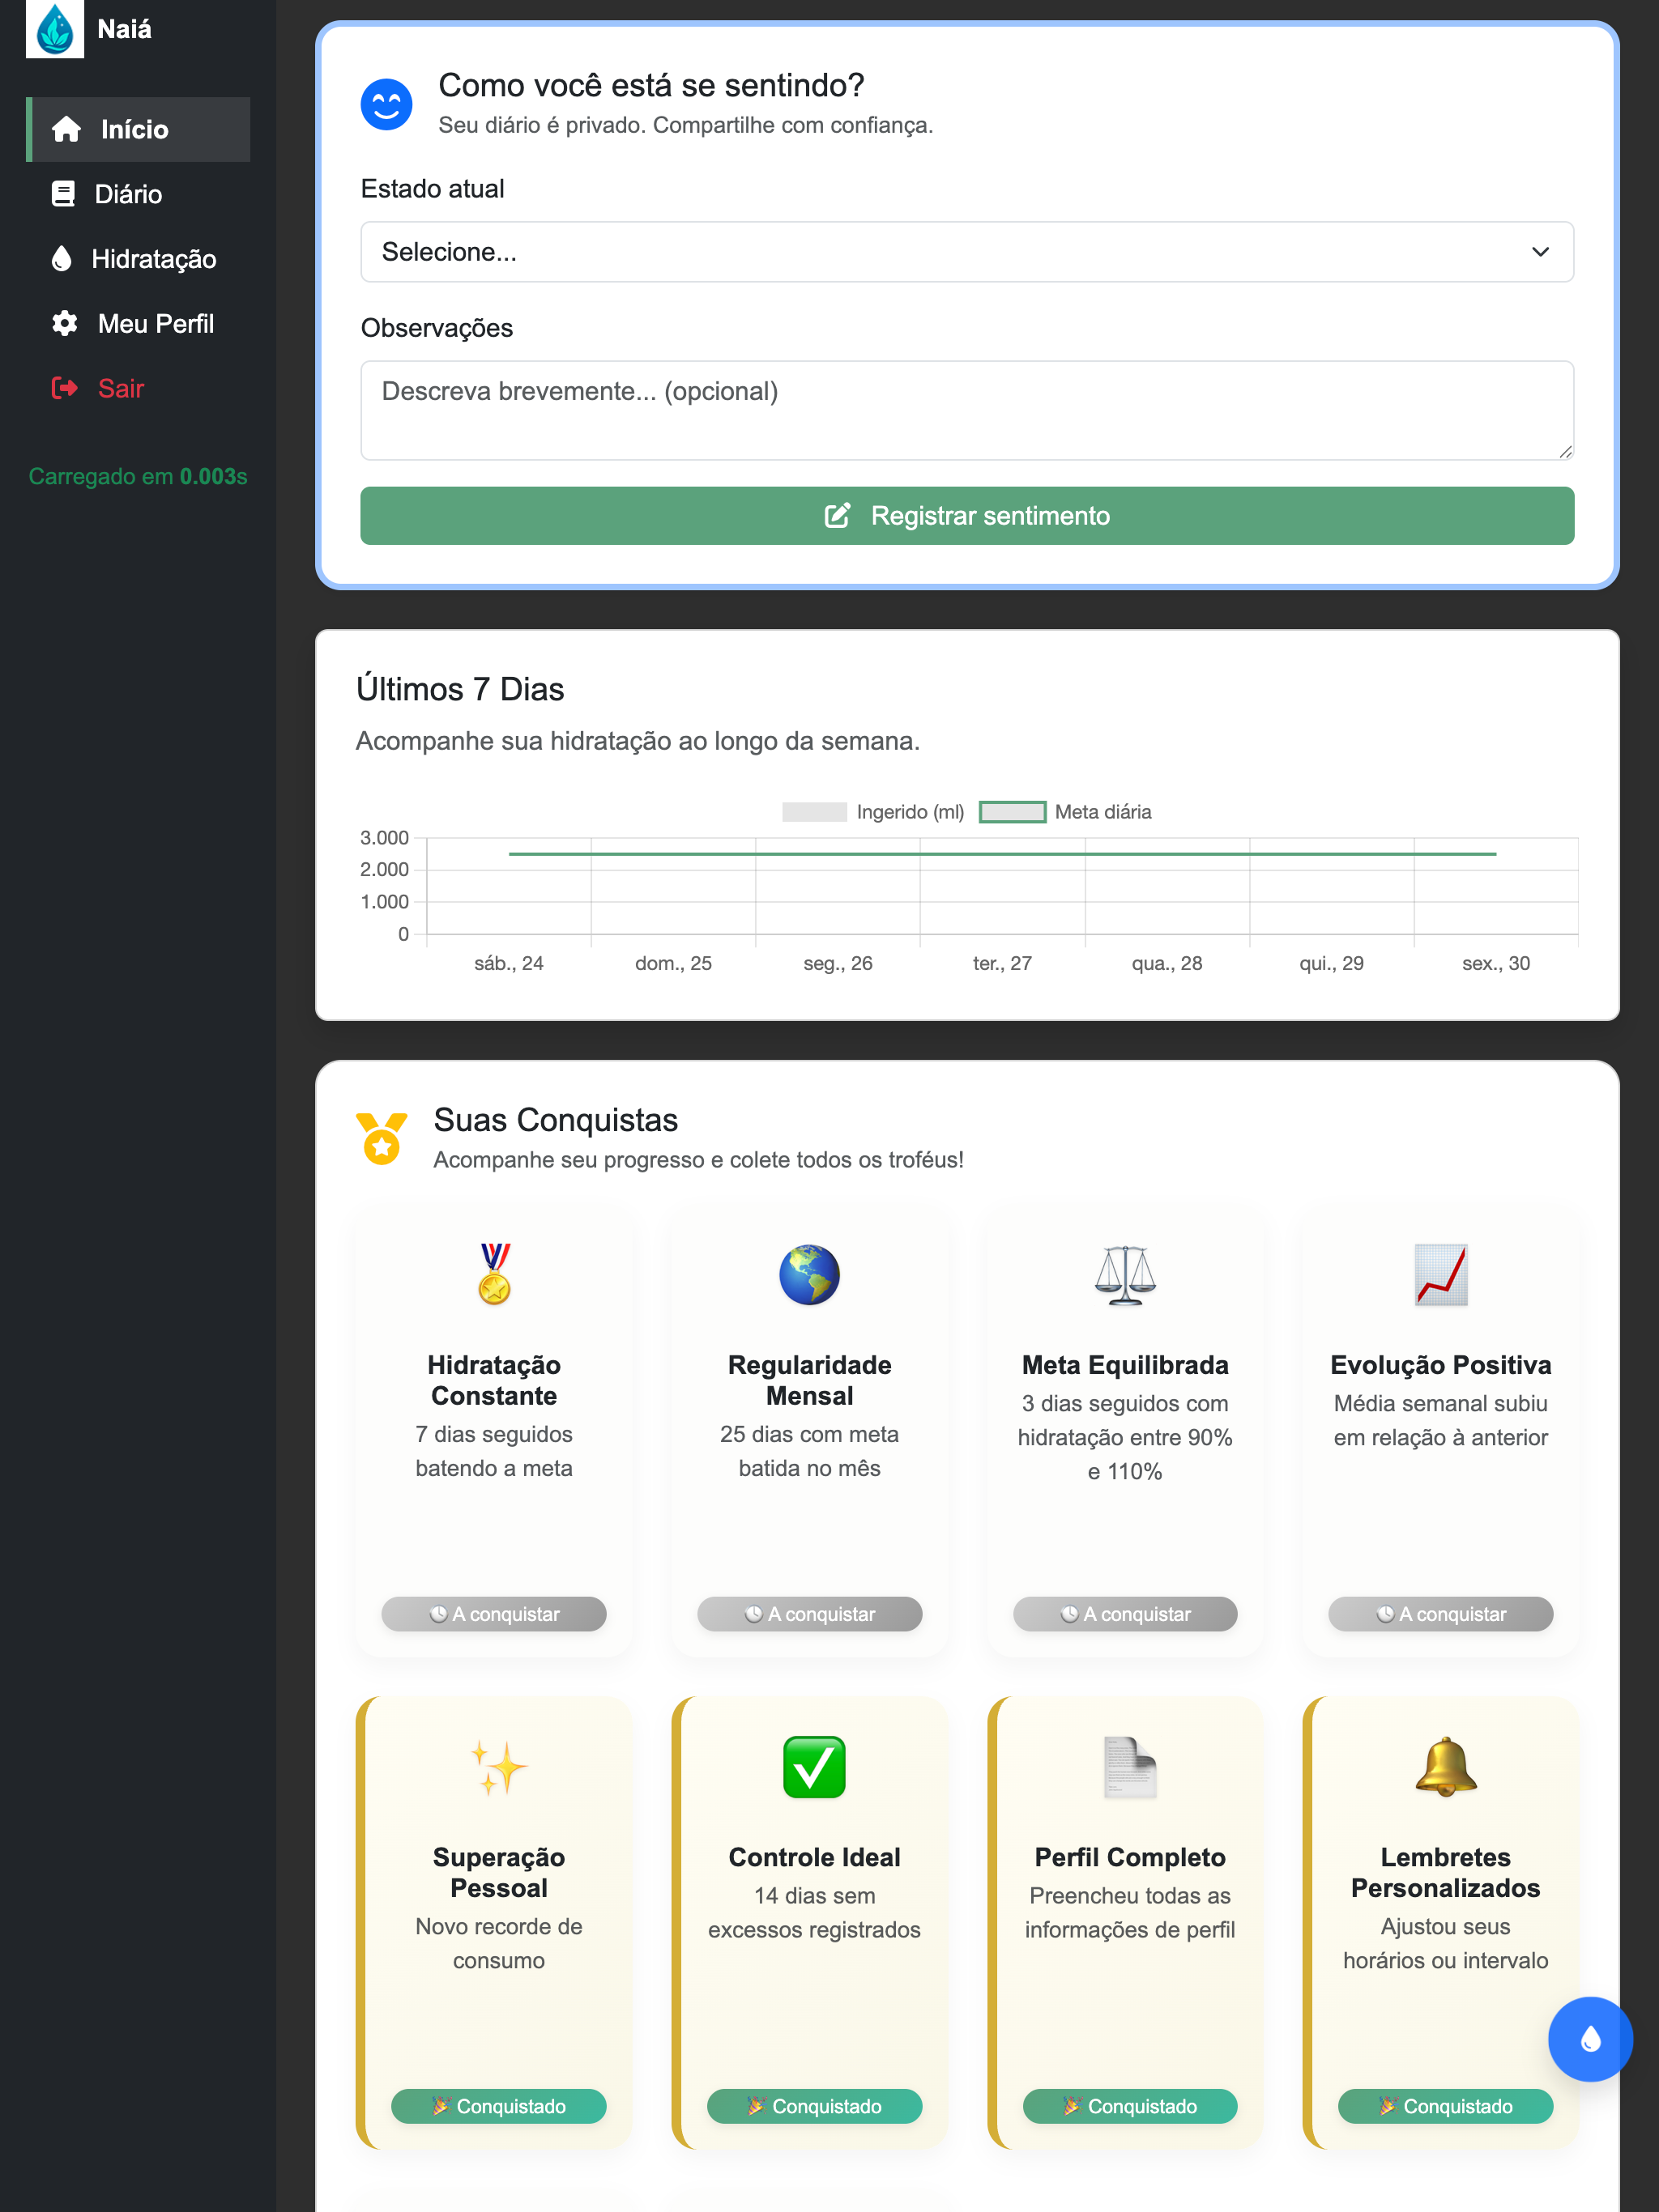Click A conquistar badge under Evolução Positiva

1441,1614
